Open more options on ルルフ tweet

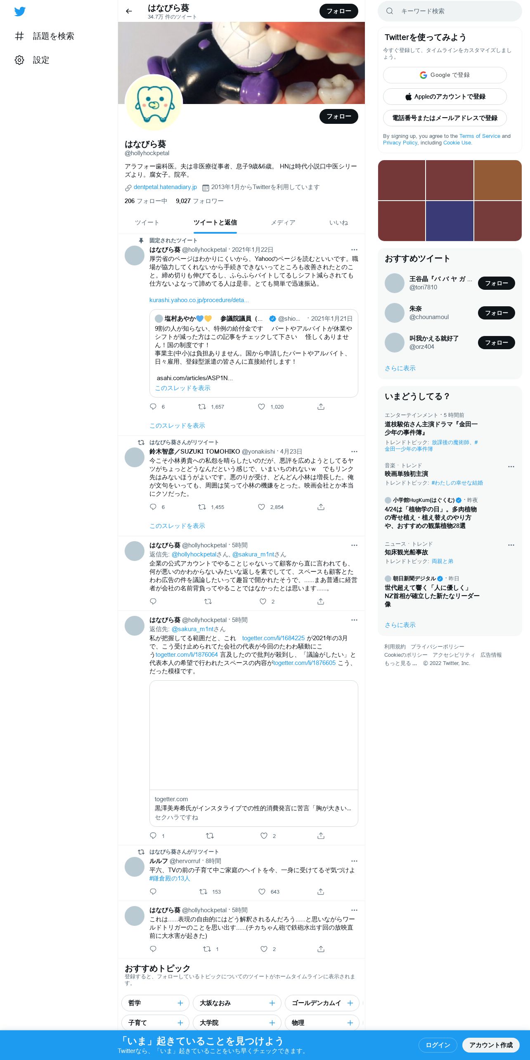[354, 861]
